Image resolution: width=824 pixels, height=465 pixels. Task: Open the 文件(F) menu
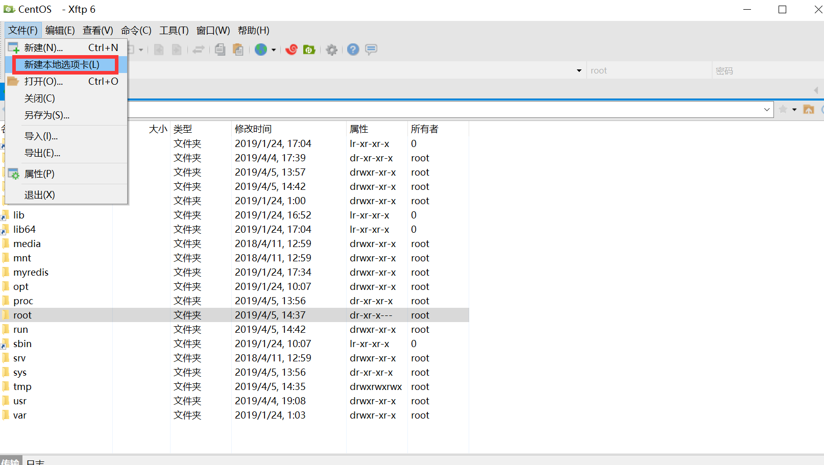23,30
